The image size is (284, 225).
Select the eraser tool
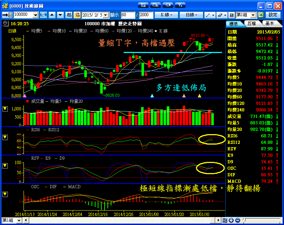click(221, 15)
